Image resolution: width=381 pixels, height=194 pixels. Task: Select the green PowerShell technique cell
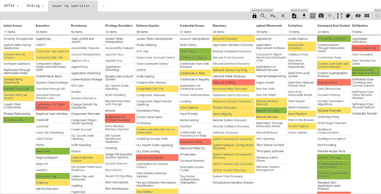52,151
